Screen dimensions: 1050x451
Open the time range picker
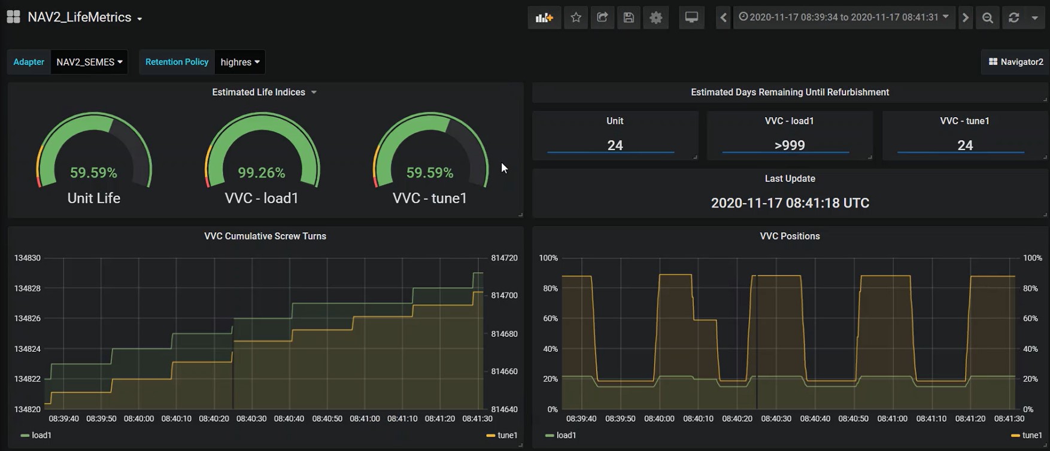pyautogui.click(x=844, y=17)
